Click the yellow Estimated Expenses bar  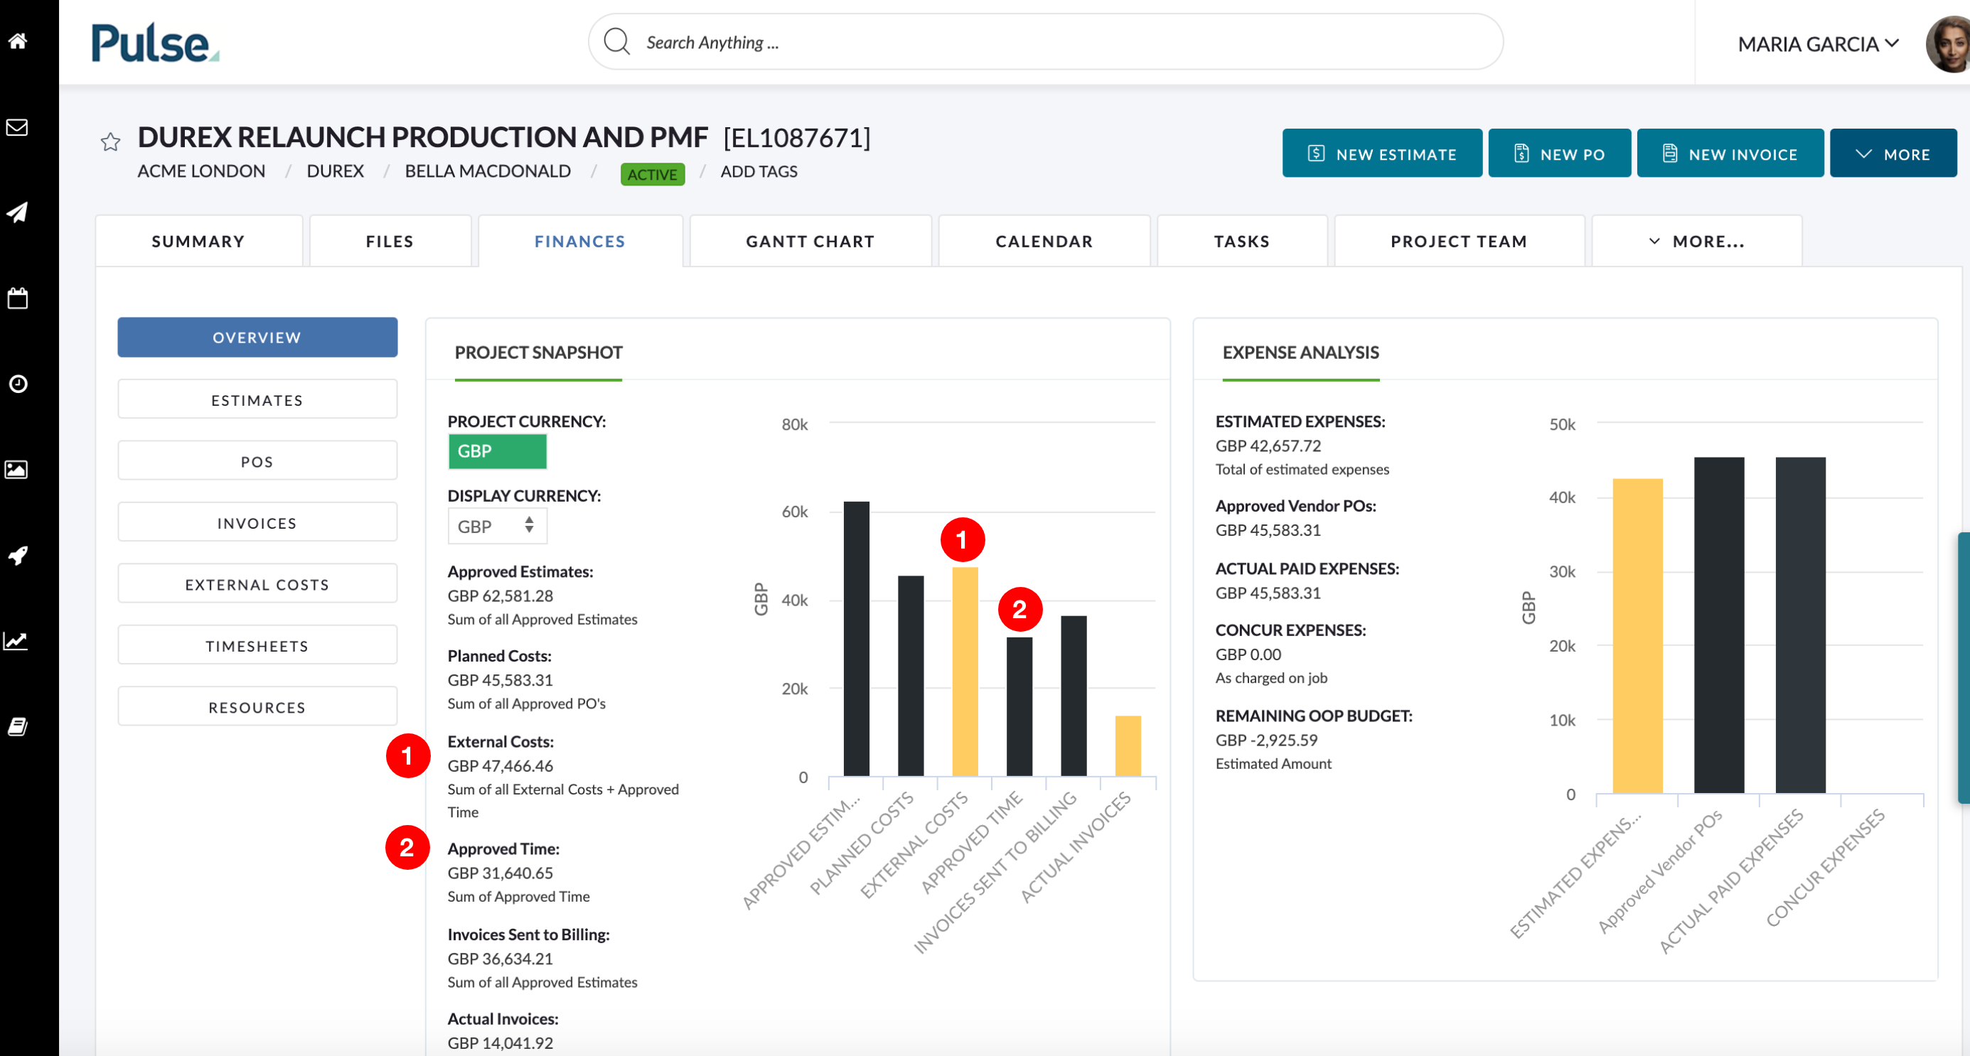[1637, 635]
